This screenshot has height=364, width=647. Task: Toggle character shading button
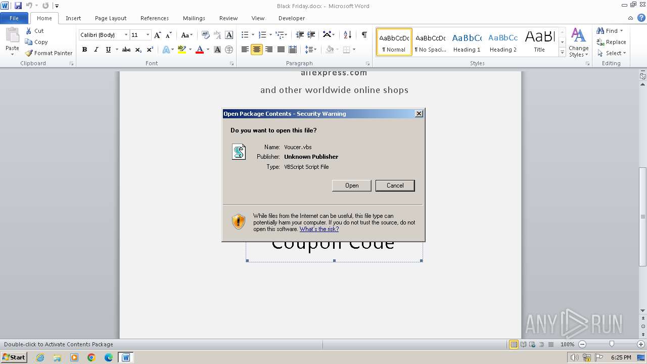217,50
